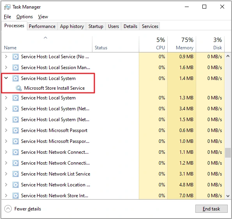Open the File menu
232x219 pixels.
(7, 17)
